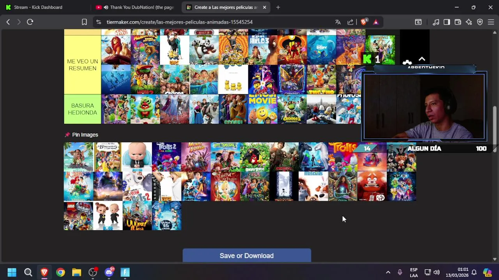Open the Windows Start menu

pos(12,272)
